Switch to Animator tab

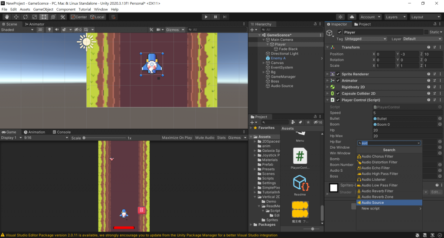35,24
